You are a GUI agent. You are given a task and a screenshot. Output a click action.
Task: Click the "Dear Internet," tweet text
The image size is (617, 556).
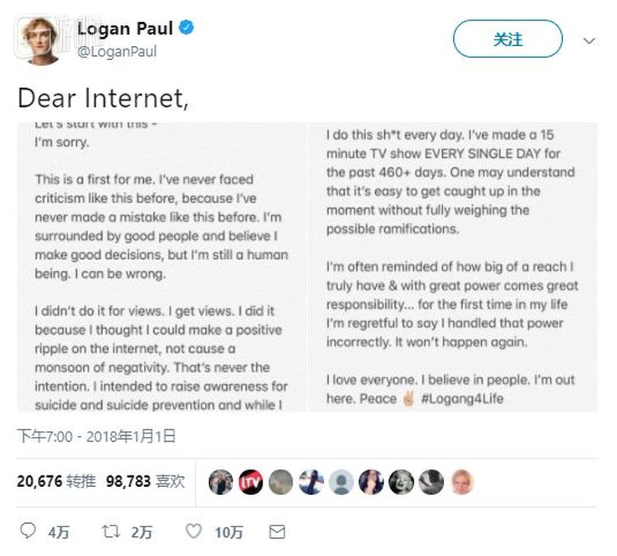(x=103, y=98)
